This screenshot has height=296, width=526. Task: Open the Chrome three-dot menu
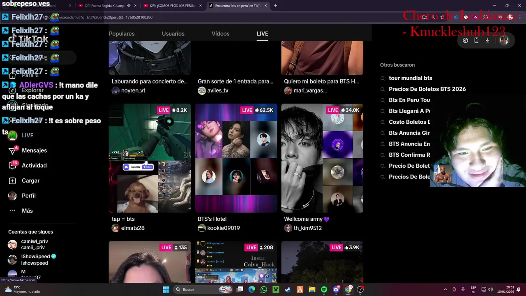[520, 17]
